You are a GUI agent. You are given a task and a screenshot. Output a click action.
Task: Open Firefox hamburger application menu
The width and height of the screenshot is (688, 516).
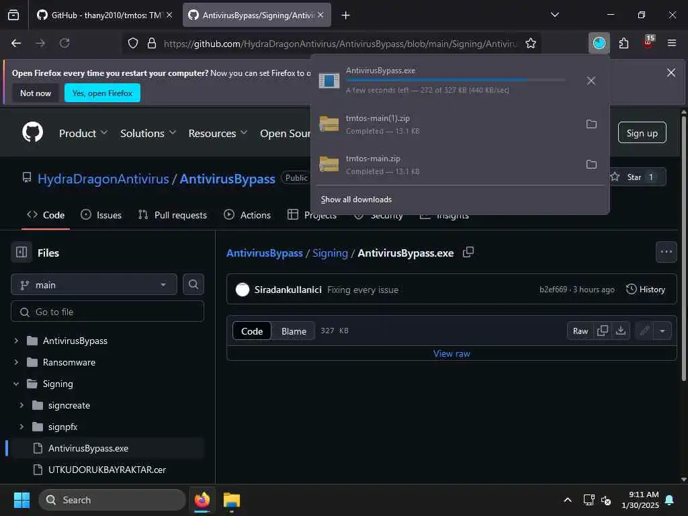click(671, 43)
